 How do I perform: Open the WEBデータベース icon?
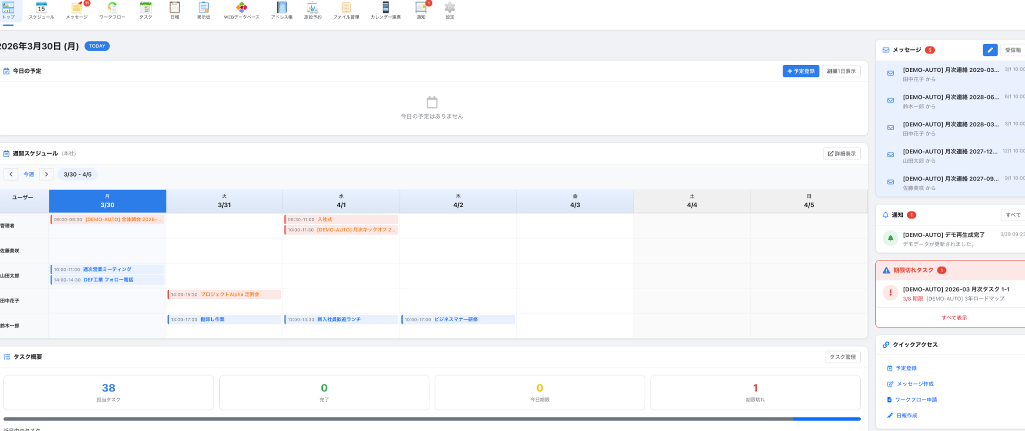point(242,7)
